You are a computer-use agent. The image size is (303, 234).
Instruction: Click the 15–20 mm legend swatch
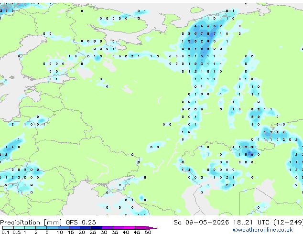click(74, 228)
